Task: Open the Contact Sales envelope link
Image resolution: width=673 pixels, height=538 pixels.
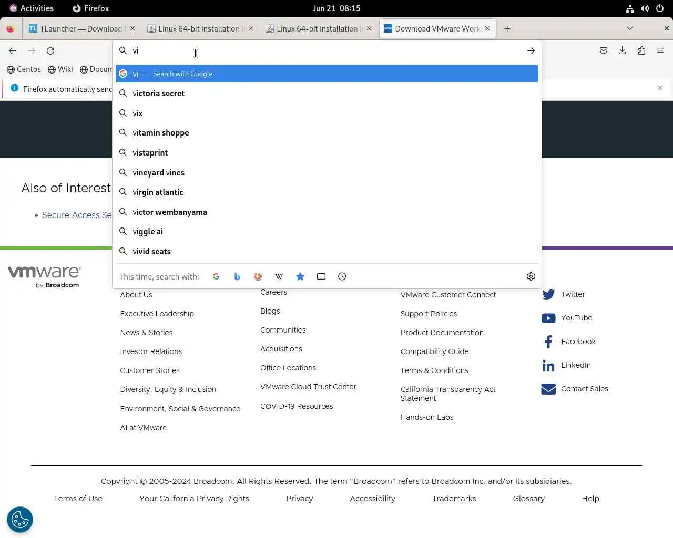Action: (575, 389)
